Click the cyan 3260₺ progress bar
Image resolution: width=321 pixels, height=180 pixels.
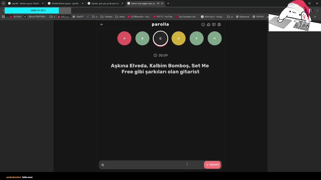coord(38,10)
